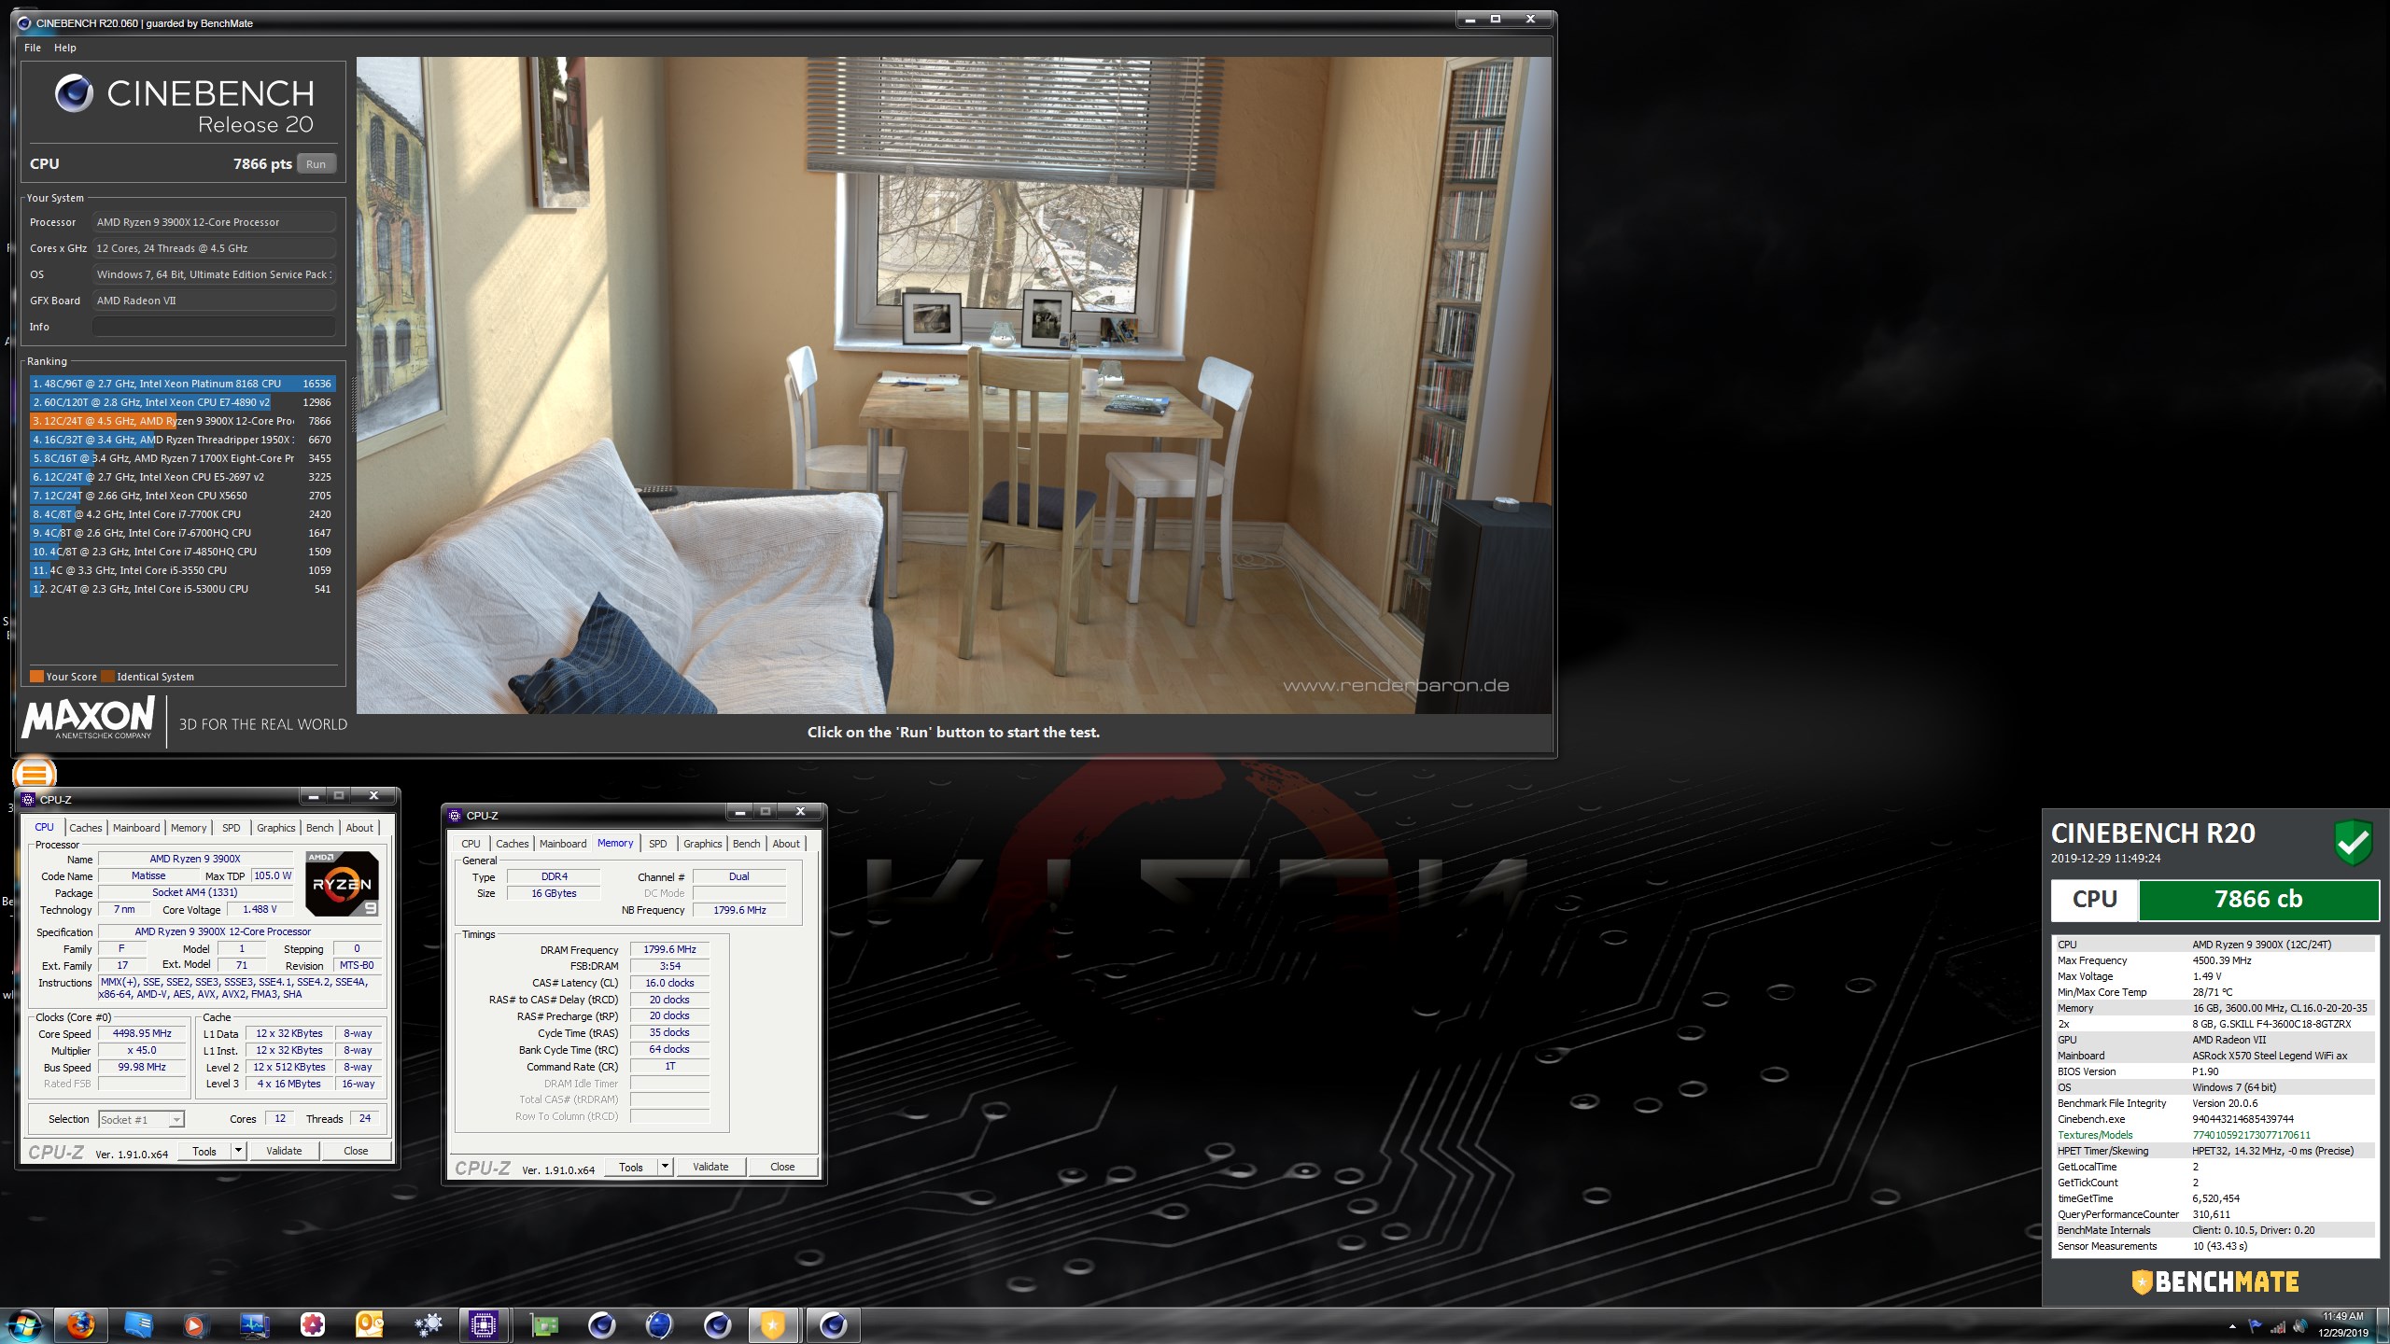The width and height of the screenshot is (2390, 1344).
Task: Show hidden tray icons arrow
Action: pos(2232,1326)
